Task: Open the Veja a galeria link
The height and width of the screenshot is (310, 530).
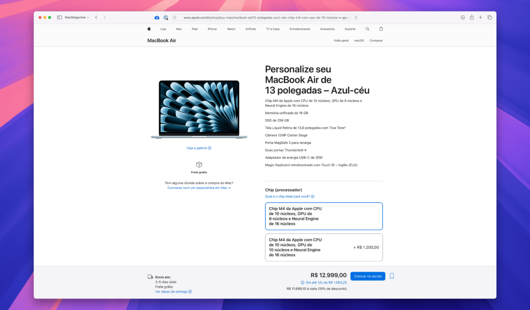Action: point(199,148)
